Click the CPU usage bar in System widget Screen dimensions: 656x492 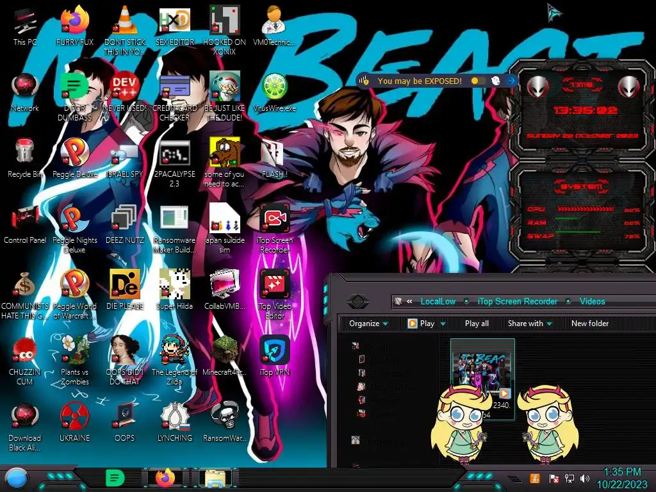tap(586, 209)
